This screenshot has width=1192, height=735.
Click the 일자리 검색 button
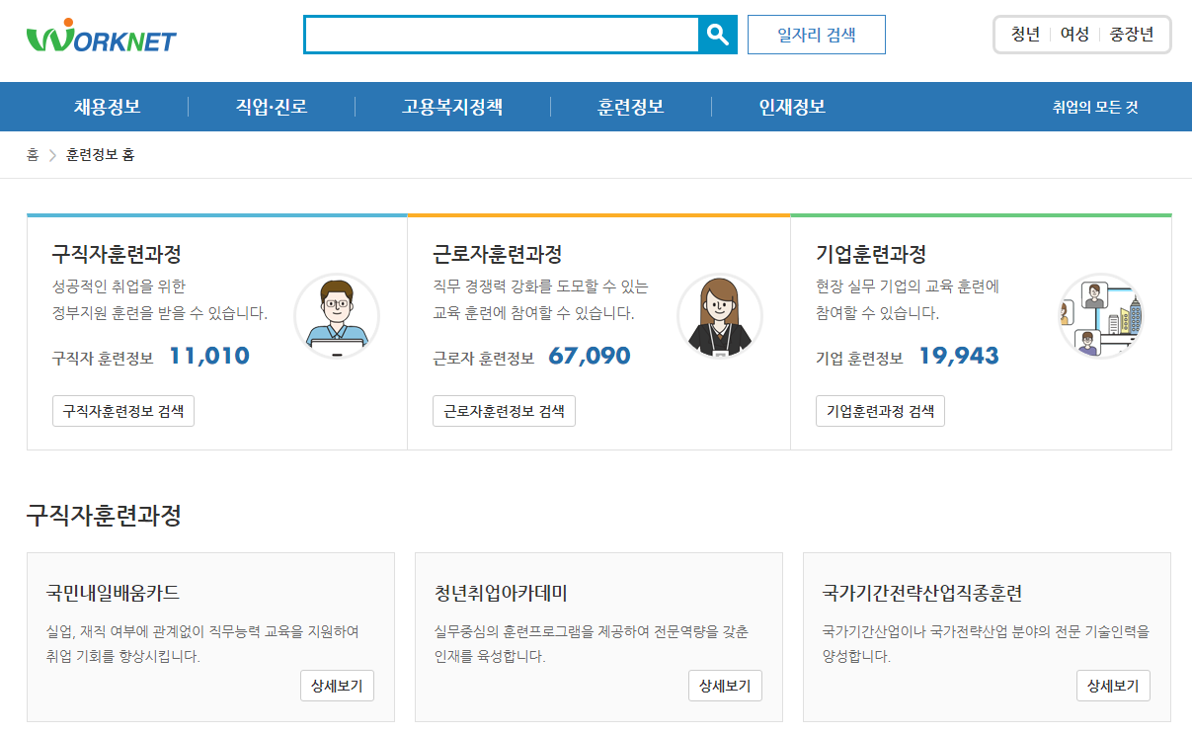816,34
